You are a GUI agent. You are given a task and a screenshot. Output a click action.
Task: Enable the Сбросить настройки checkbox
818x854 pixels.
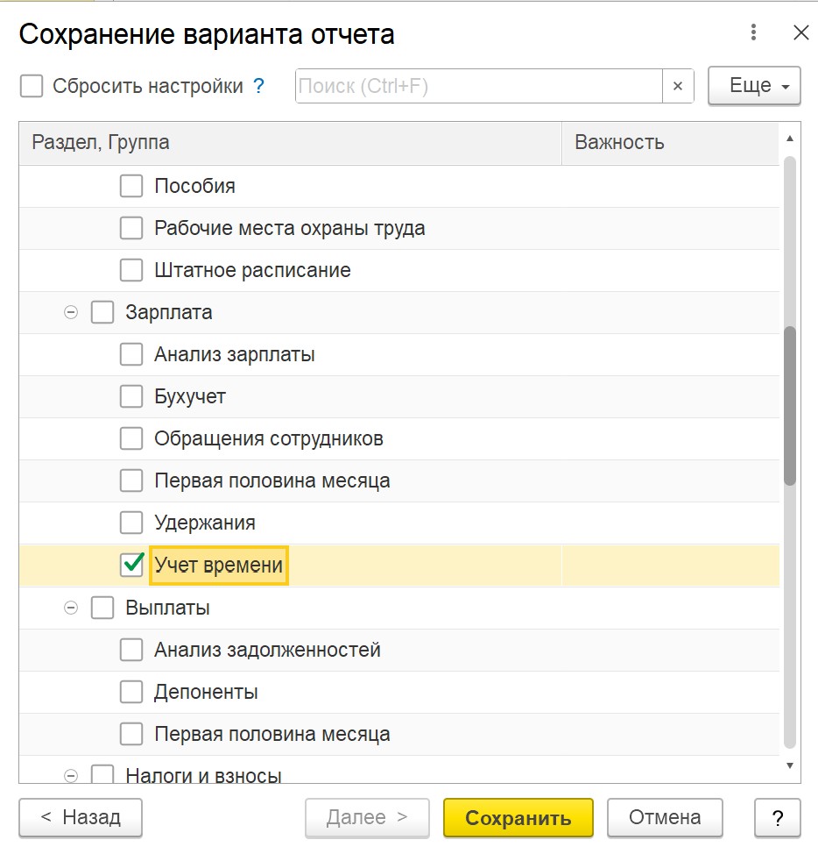point(32,86)
